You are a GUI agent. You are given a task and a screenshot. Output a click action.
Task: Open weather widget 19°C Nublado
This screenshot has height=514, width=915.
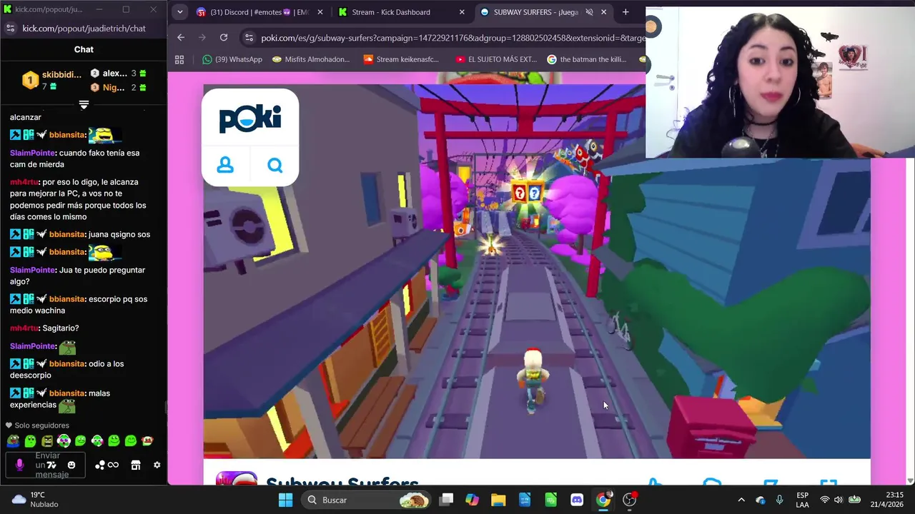34,500
